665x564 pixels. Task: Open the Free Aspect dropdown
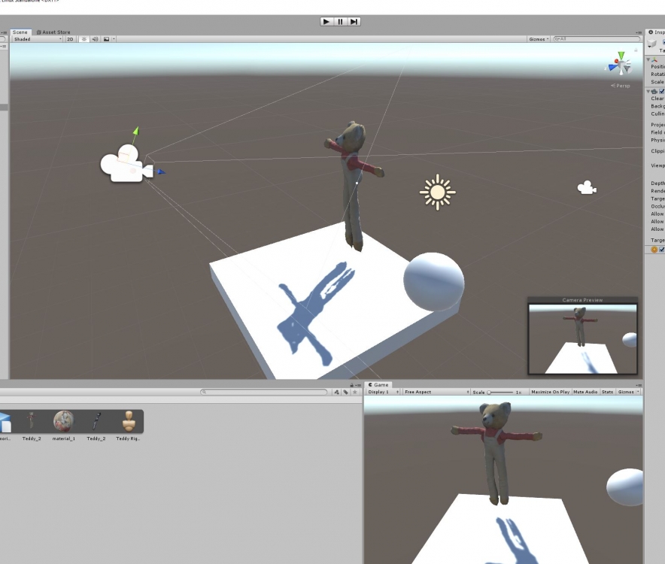436,392
